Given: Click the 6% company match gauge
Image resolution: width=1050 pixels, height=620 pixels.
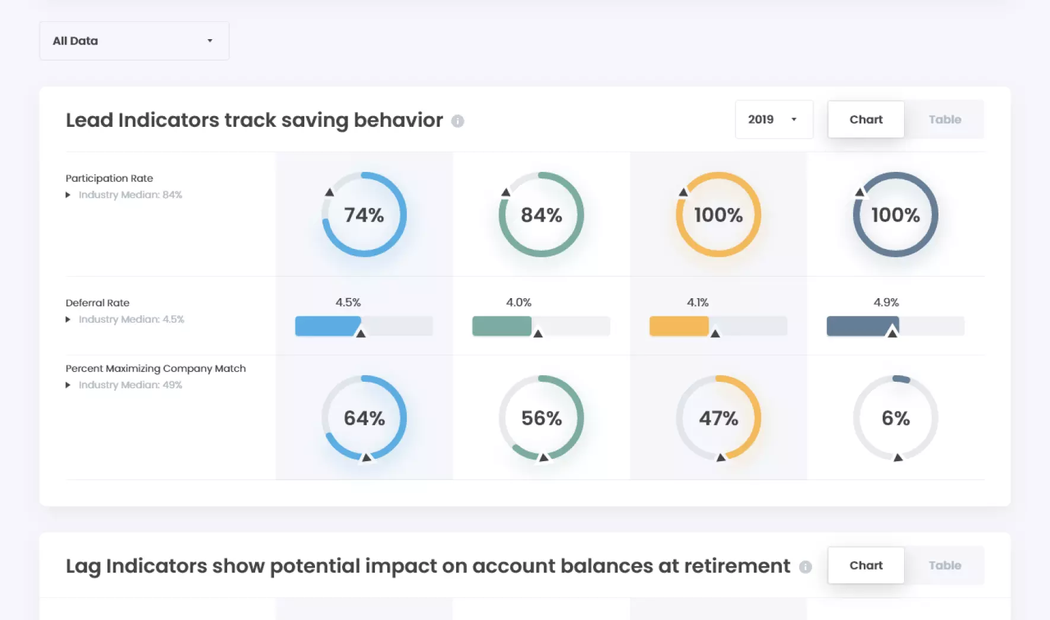Looking at the screenshot, I should pos(896,418).
